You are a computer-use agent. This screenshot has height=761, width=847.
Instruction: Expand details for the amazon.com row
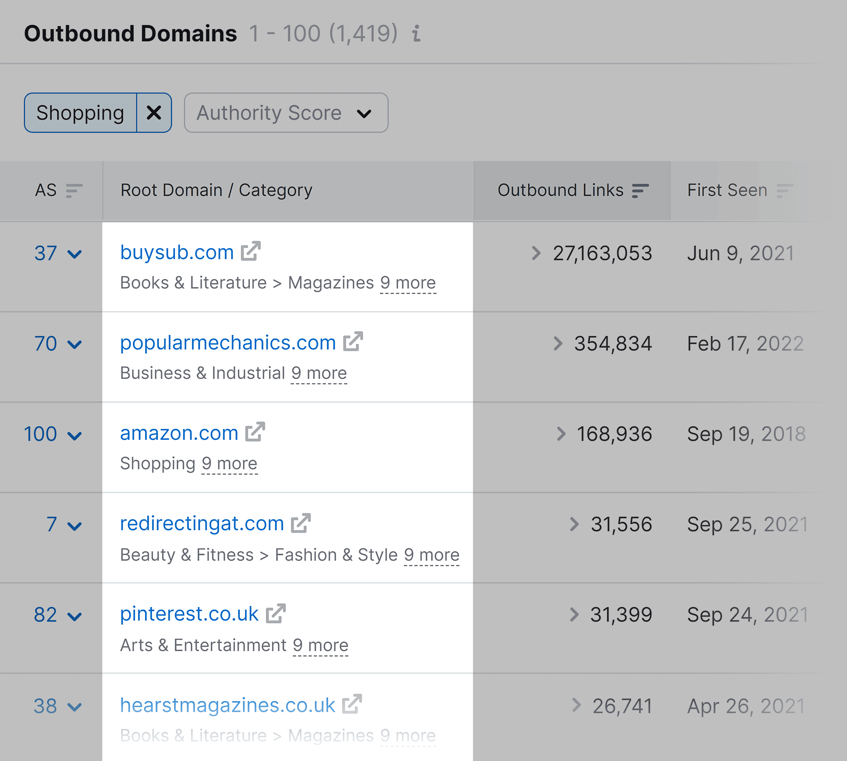(76, 434)
